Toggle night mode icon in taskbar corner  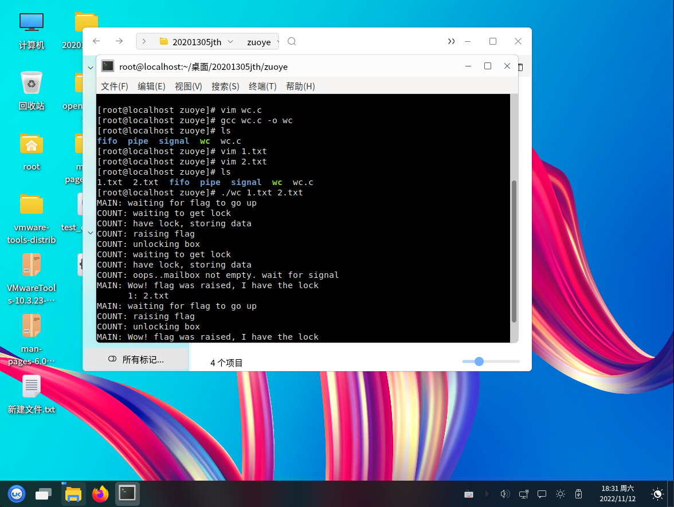point(658,494)
